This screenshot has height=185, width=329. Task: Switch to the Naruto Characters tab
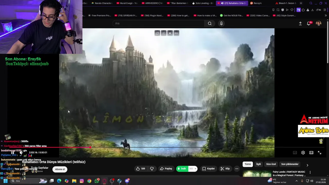(x=102, y=3)
